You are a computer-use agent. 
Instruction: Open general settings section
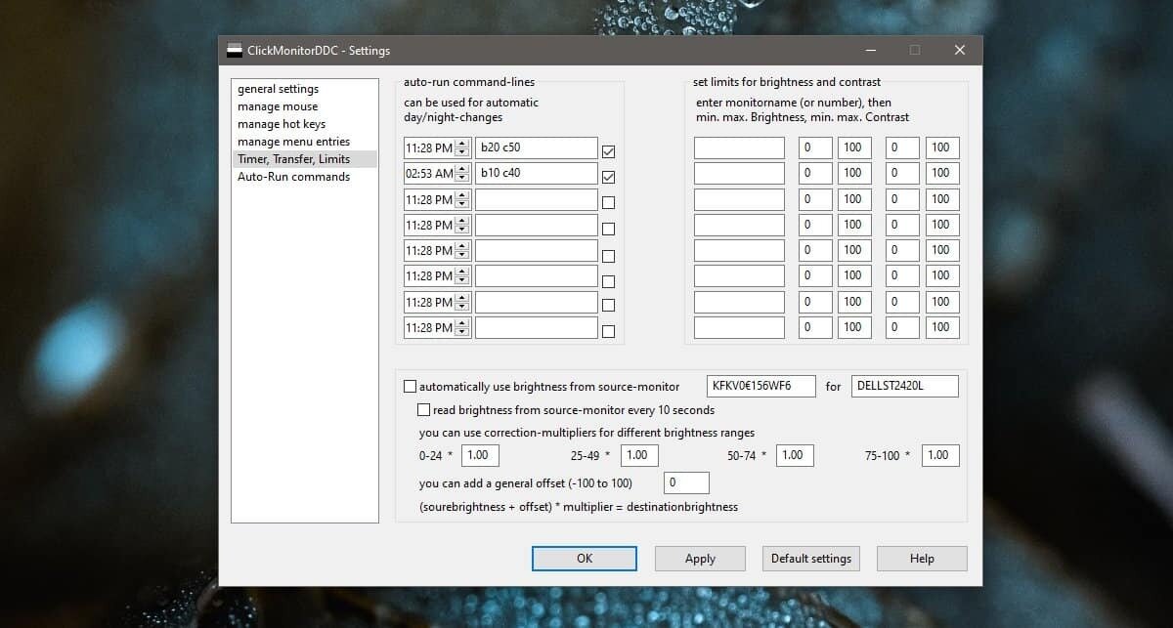coord(278,89)
